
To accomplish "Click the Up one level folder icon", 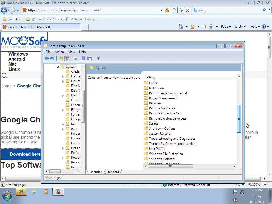I will point(61,58).
